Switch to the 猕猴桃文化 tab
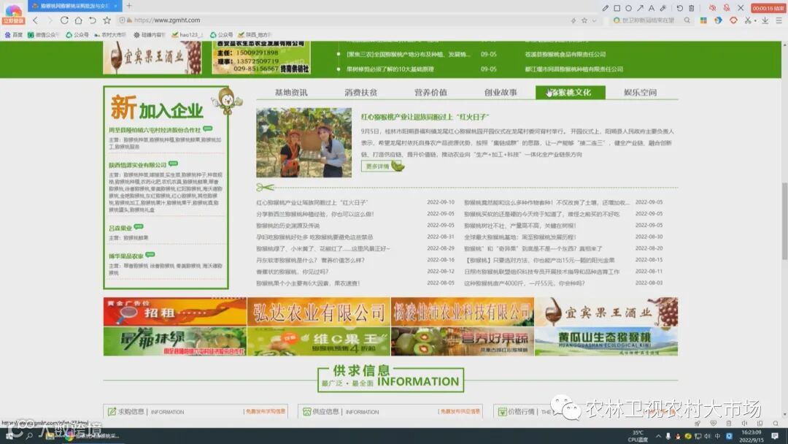Screen dimensions: 788x444 point(571,93)
